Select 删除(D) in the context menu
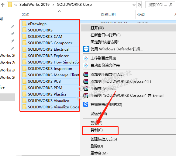 [x=97, y=146]
